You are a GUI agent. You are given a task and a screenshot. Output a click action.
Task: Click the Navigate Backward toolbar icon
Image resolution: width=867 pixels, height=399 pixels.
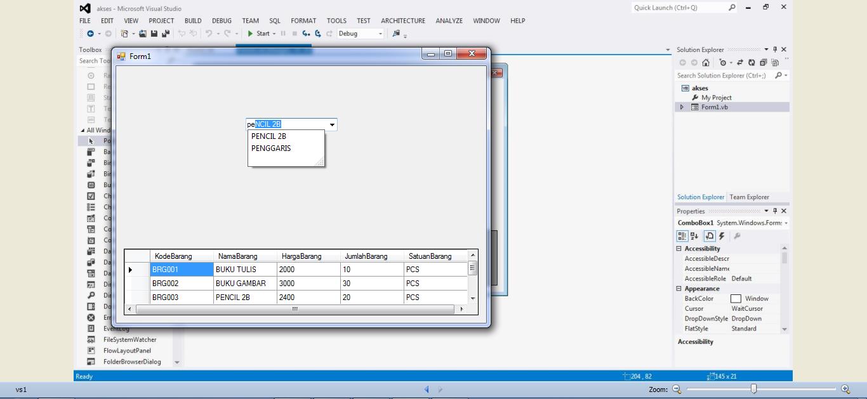point(90,34)
